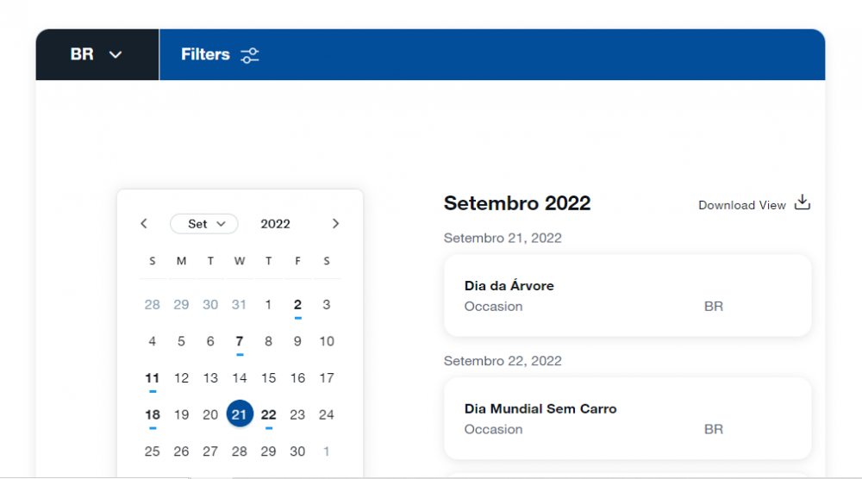This screenshot has width=862, height=479.
Task: Select September 22 on the calendar
Action: click(x=268, y=414)
